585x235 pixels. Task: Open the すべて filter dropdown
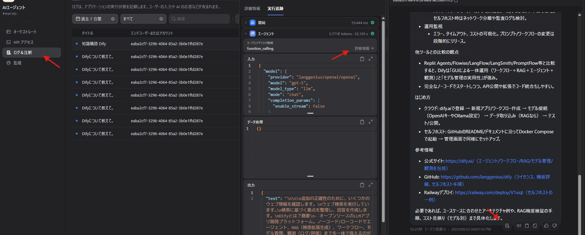pyautogui.click(x=142, y=19)
